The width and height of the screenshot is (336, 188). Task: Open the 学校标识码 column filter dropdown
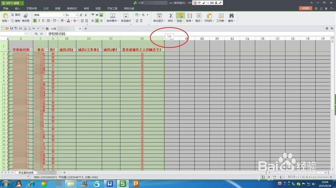(31, 50)
